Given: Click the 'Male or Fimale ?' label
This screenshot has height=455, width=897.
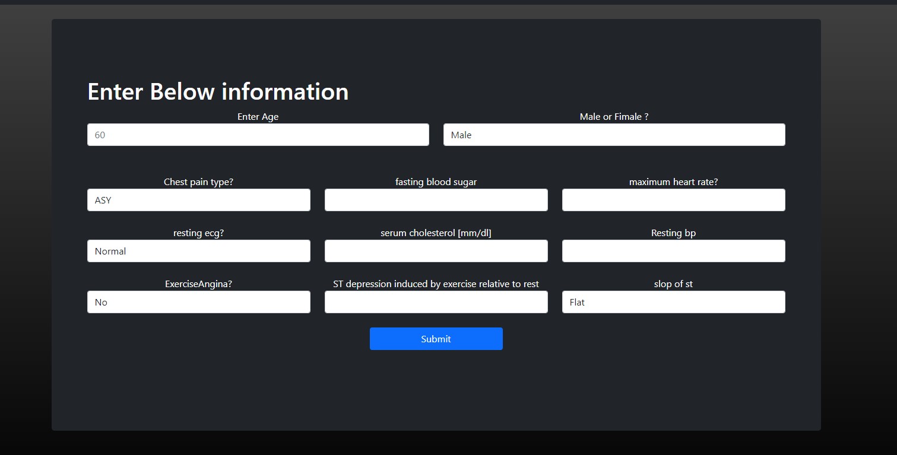Looking at the screenshot, I should pyautogui.click(x=614, y=117).
